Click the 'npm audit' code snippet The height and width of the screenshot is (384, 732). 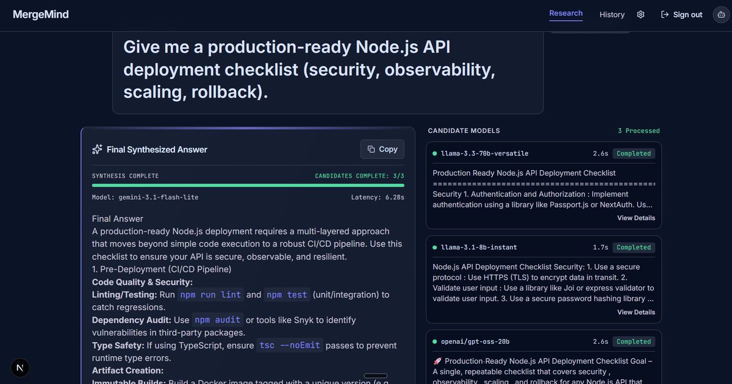(x=218, y=320)
